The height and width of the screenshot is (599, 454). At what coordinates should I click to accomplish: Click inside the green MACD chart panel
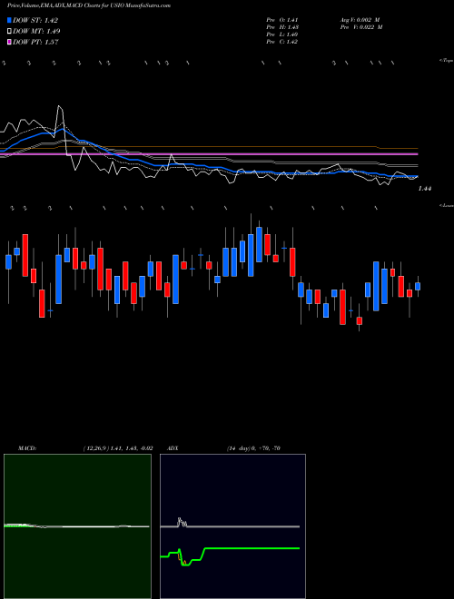[77, 526]
